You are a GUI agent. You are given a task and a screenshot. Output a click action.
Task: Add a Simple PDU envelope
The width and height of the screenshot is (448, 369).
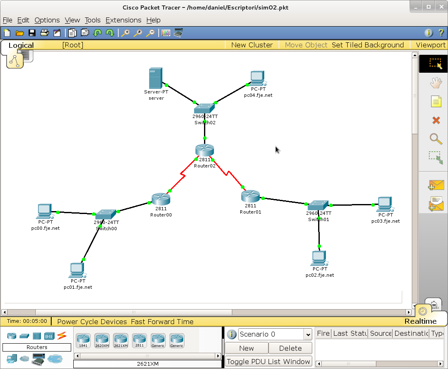[x=436, y=185]
